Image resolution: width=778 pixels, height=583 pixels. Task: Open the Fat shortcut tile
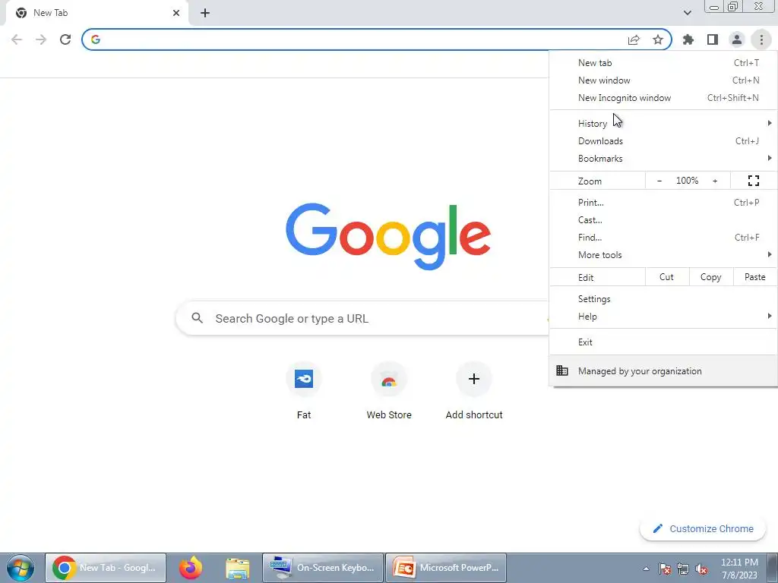[x=304, y=390]
